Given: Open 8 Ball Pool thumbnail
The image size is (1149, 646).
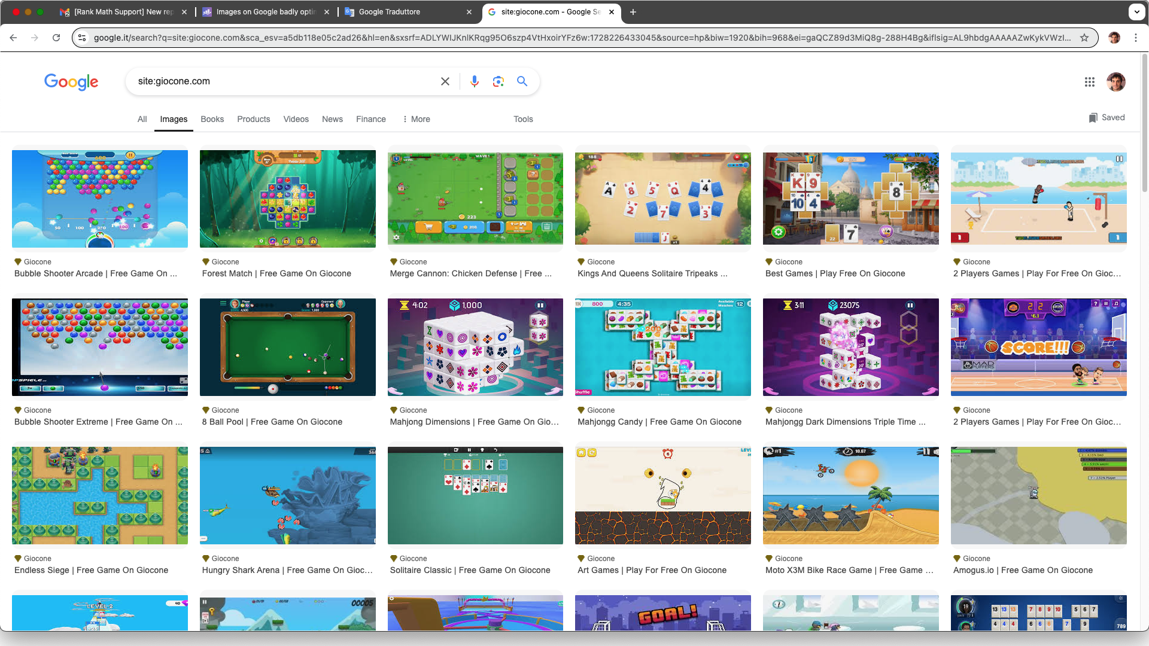Looking at the screenshot, I should (x=288, y=347).
